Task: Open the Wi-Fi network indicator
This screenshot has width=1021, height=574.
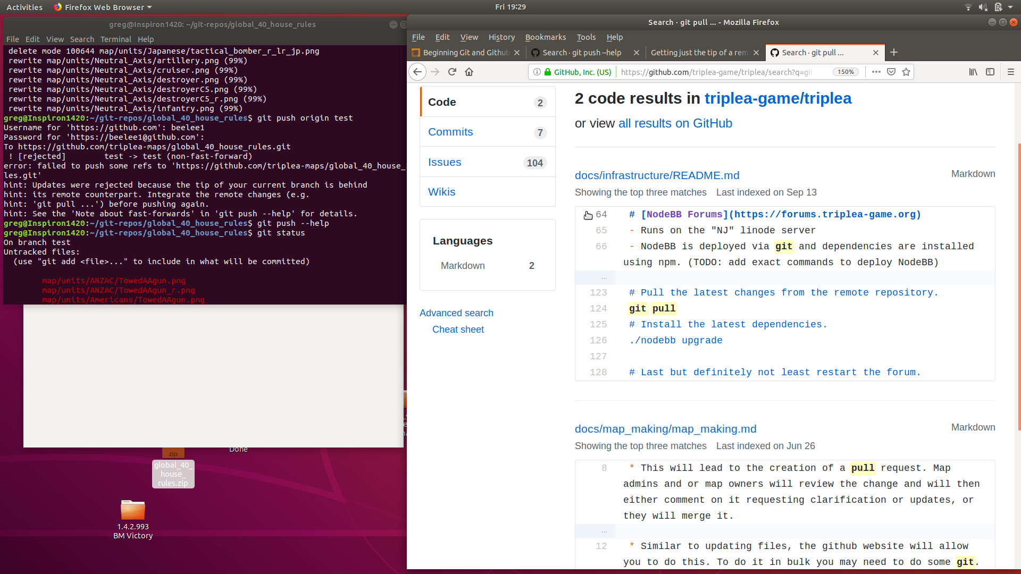Action: tap(968, 7)
